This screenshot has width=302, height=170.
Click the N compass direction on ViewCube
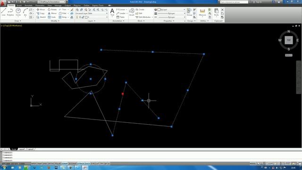(288, 32)
